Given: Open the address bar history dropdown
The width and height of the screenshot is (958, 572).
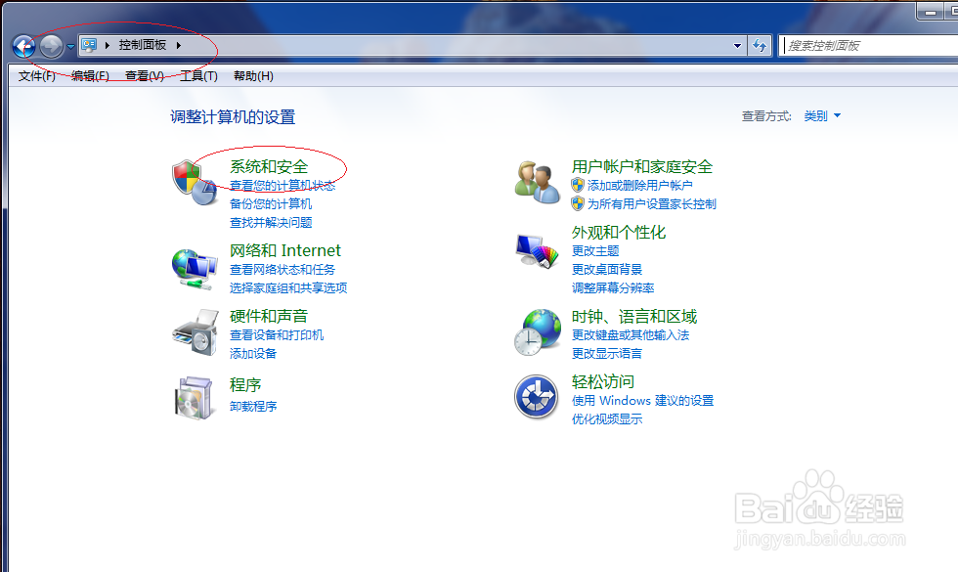Looking at the screenshot, I should (x=737, y=46).
